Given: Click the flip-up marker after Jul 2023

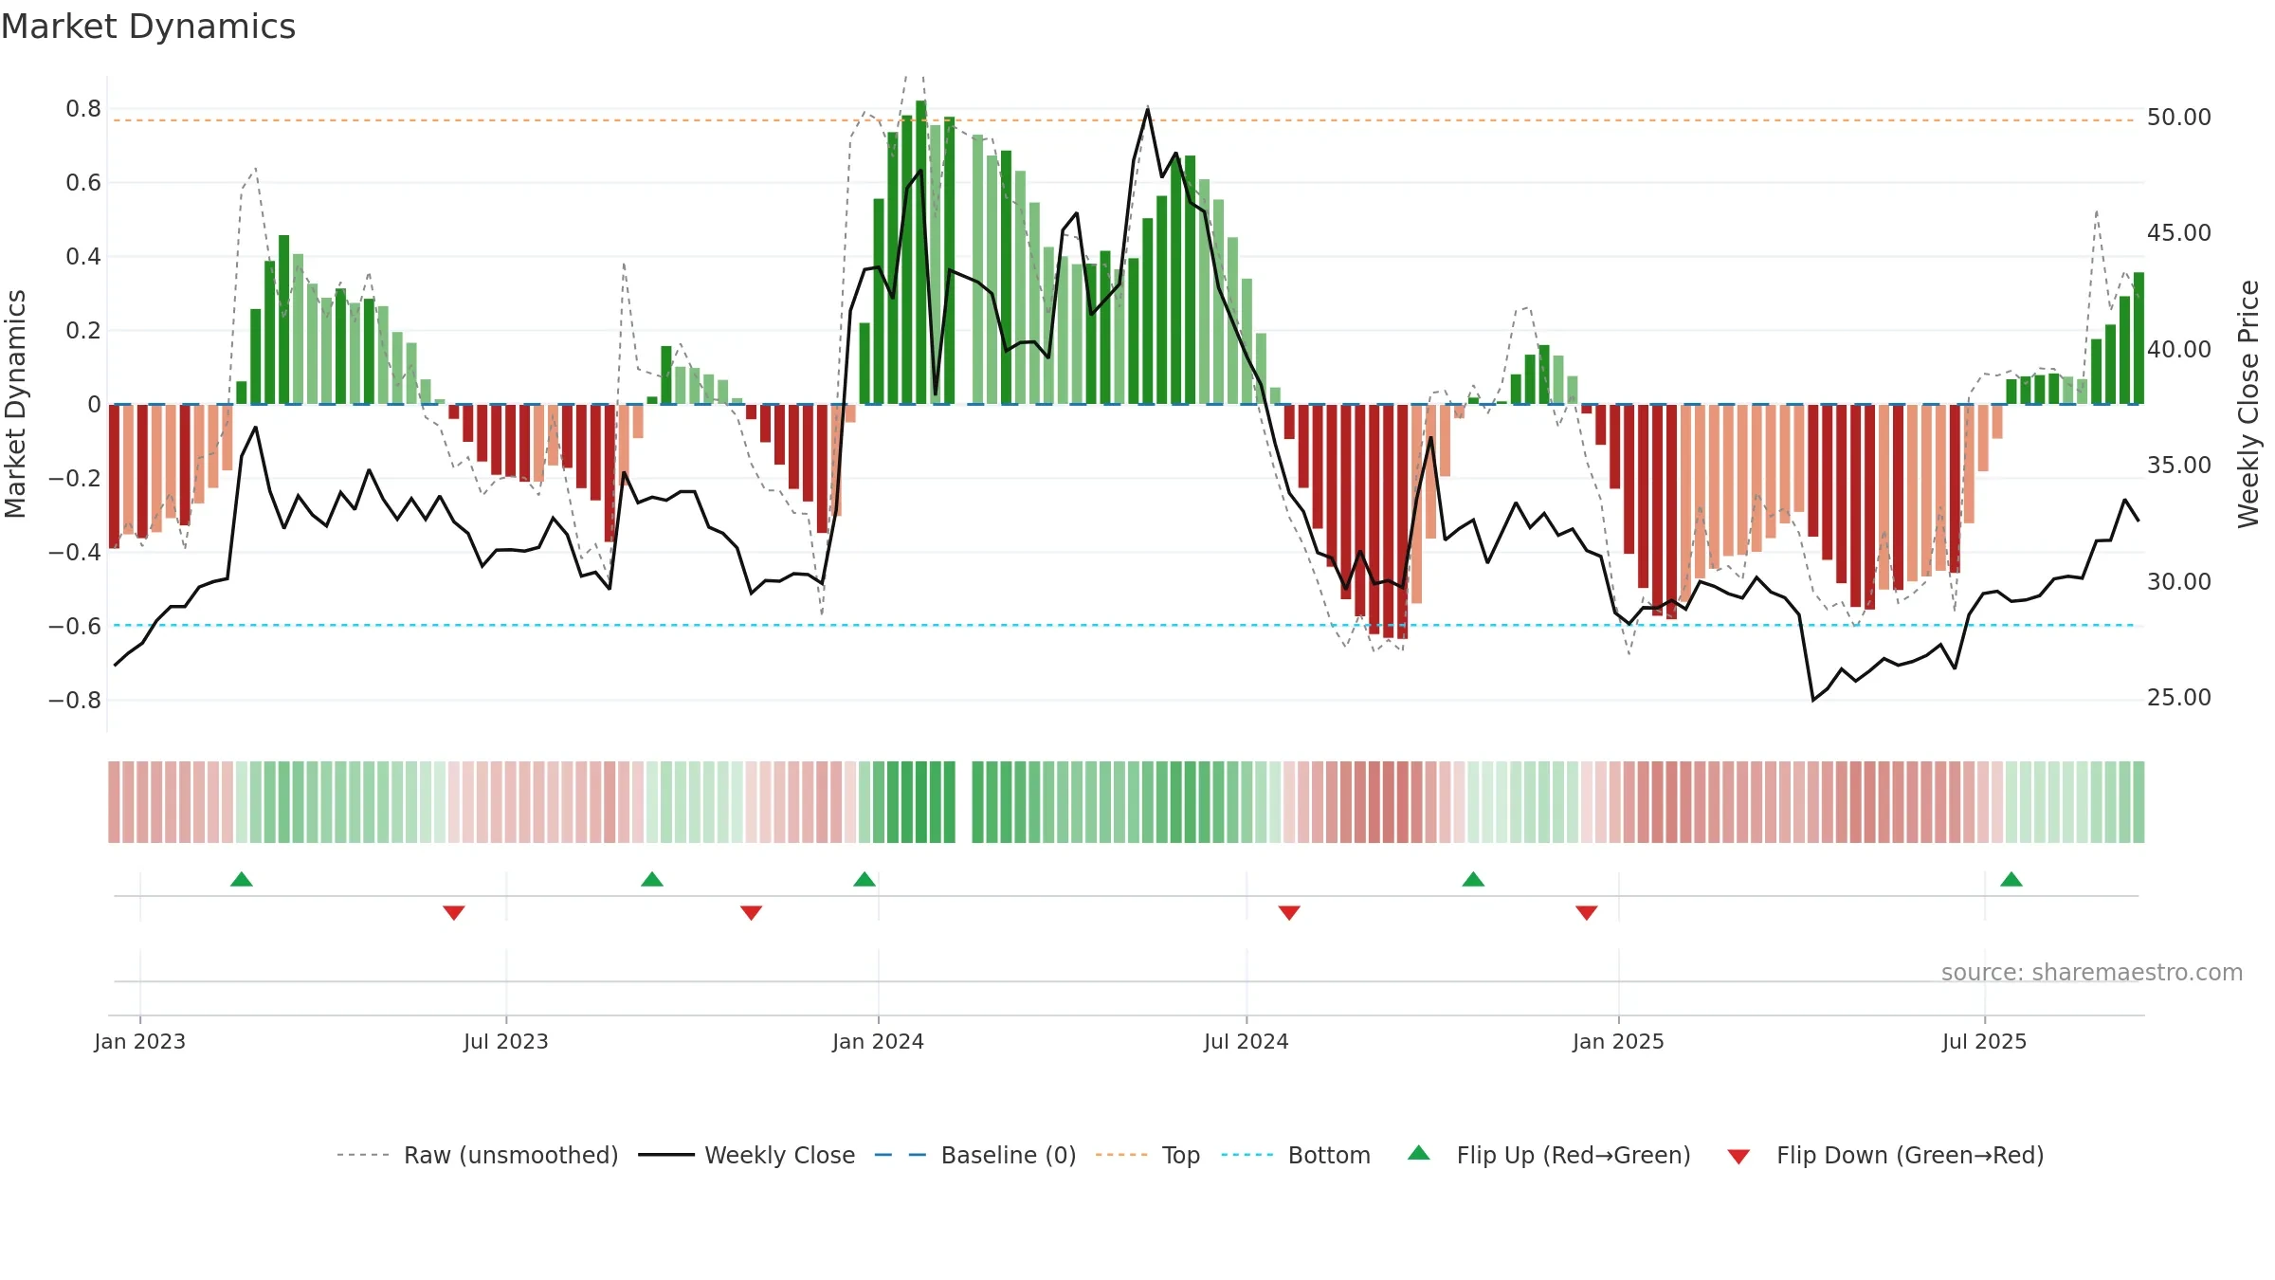Looking at the screenshot, I should pos(652,879).
